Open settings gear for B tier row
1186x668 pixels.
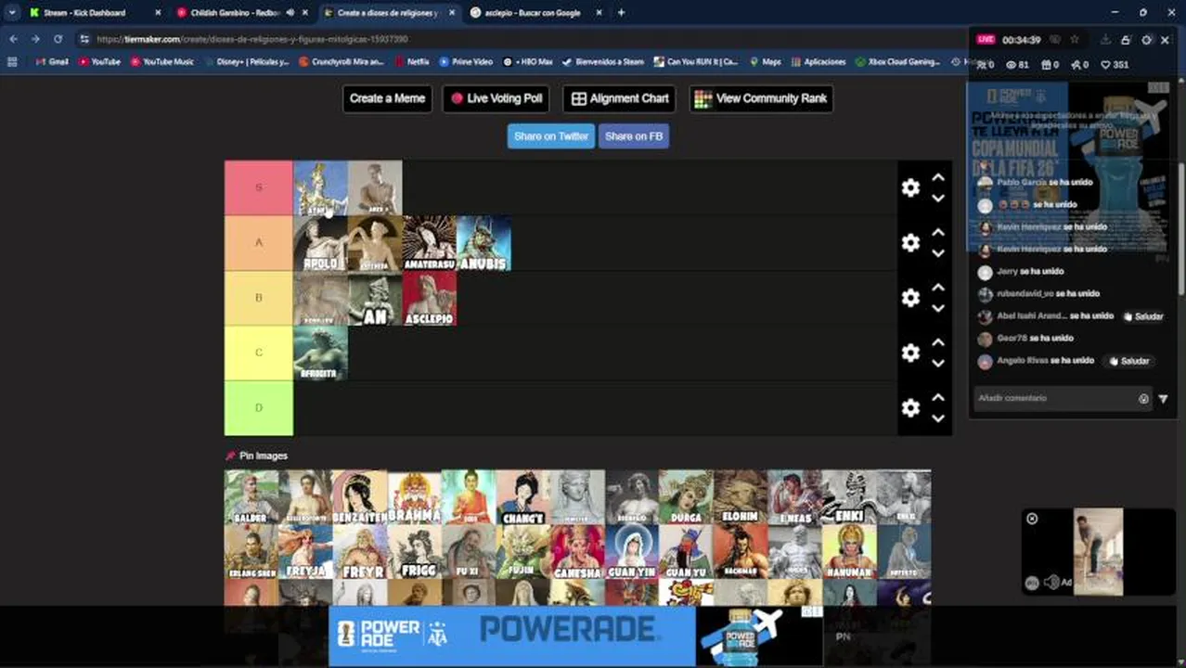(910, 298)
